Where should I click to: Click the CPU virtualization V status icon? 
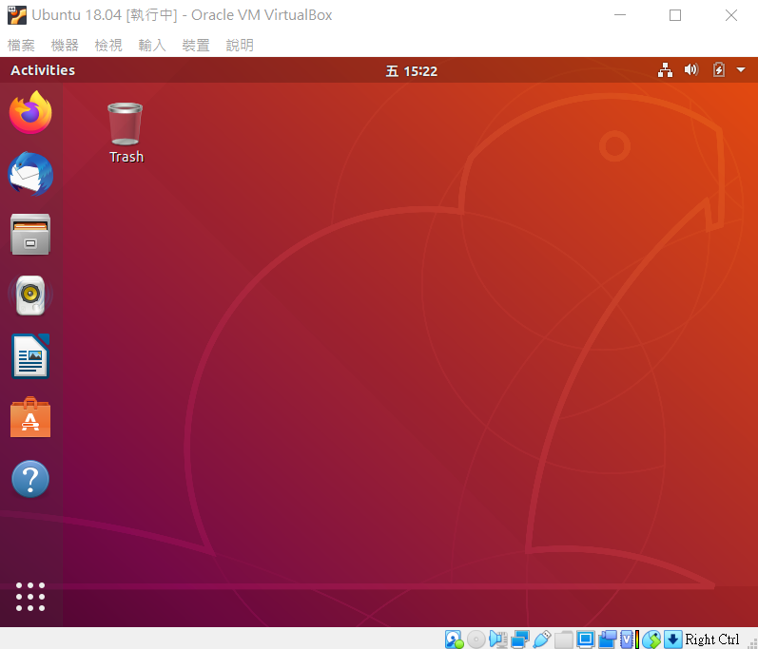[627, 639]
